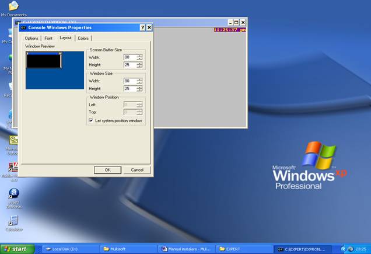
Task: Click the Screen Buffer Size Width field
Action: tap(130, 57)
